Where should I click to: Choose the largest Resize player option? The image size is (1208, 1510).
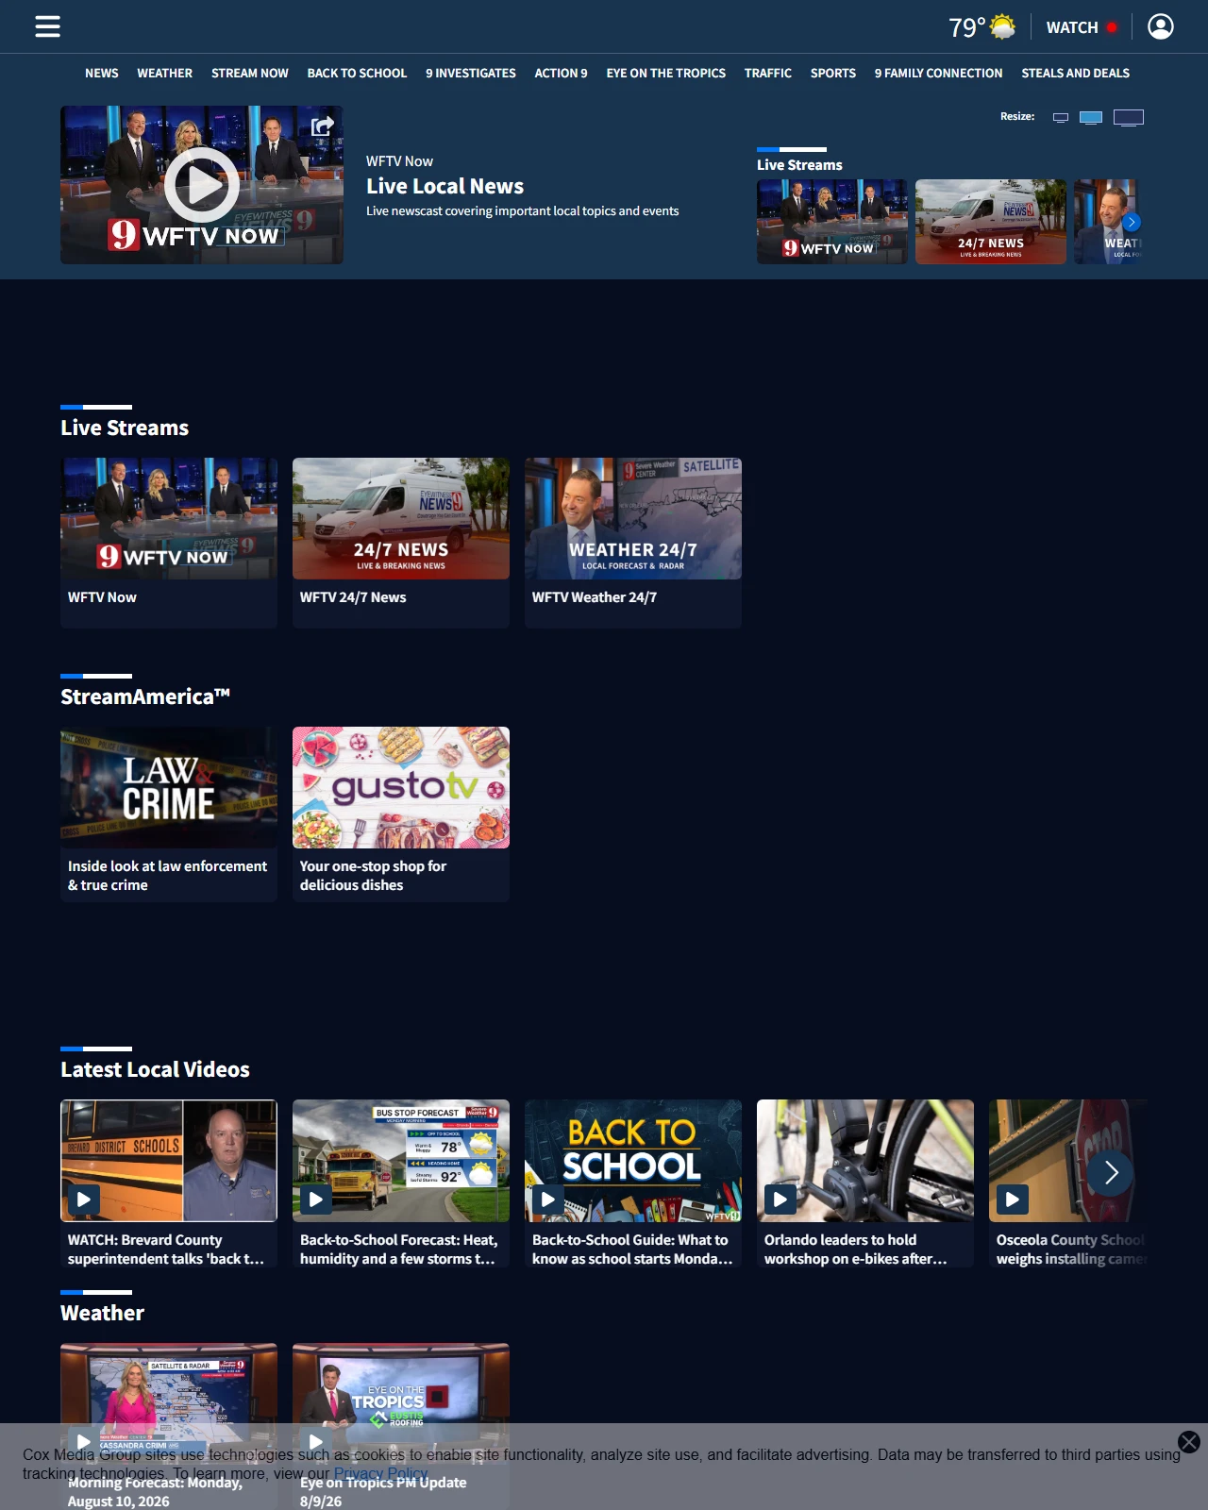click(1129, 117)
